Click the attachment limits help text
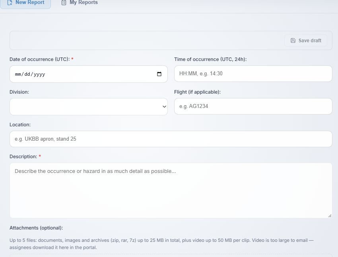This screenshot has width=338, height=257. pyautogui.click(x=161, y=244)
